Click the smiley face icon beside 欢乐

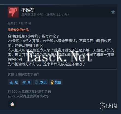36,82
